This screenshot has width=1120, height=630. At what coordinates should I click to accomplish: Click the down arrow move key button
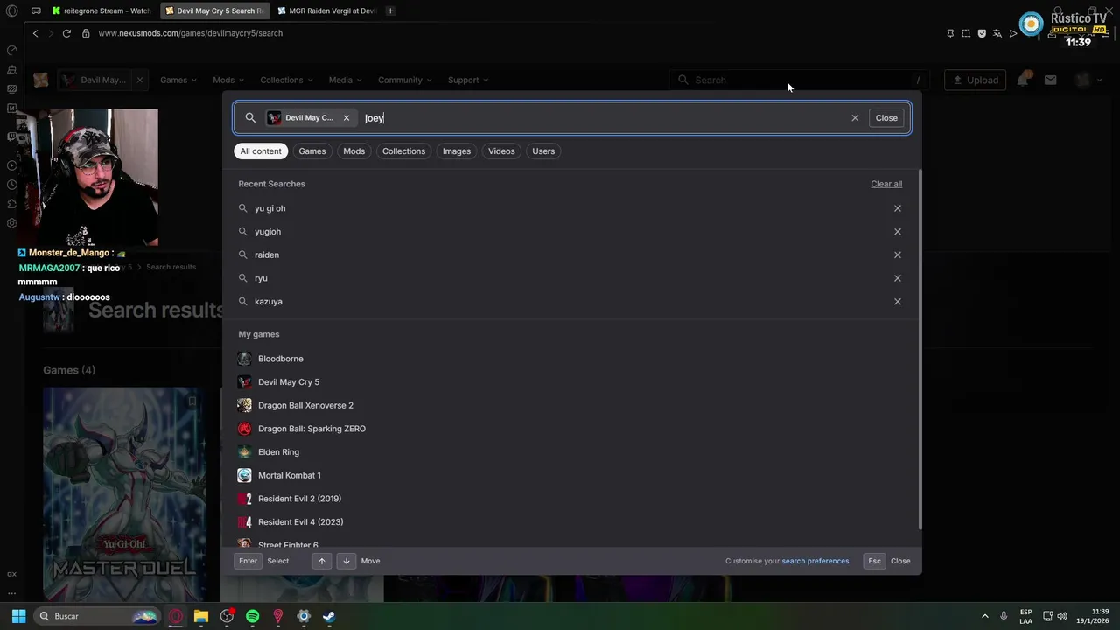(x=346, y=561)
